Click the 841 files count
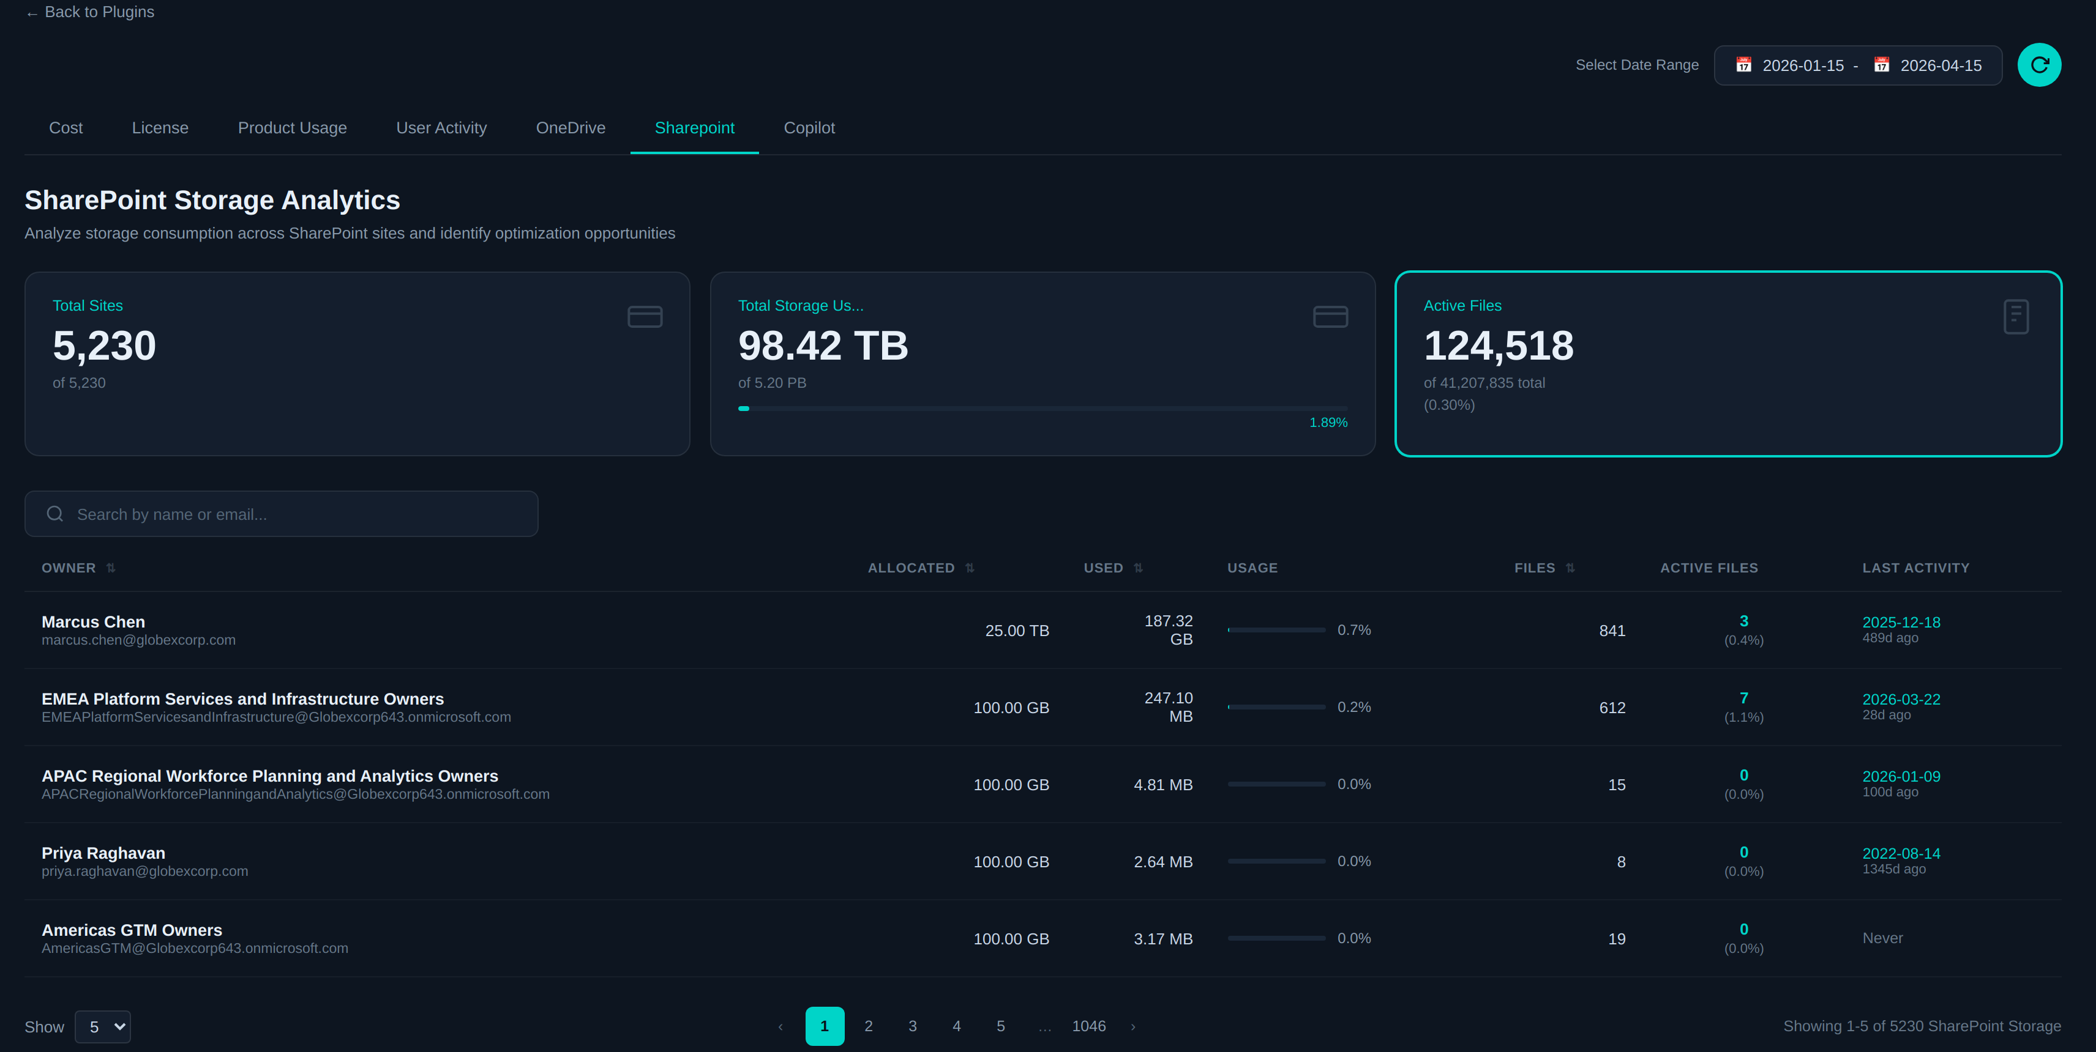 point(1612,631)
